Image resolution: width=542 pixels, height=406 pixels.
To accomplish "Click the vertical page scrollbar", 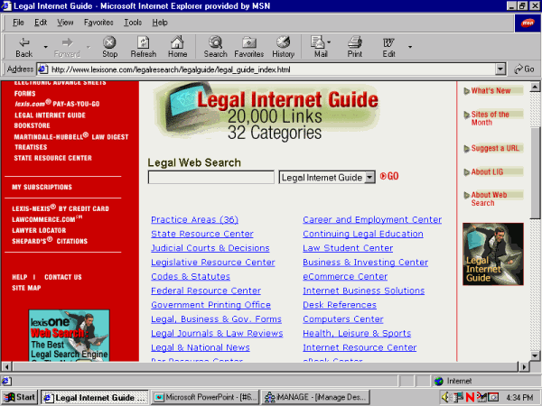I will 535,226.
